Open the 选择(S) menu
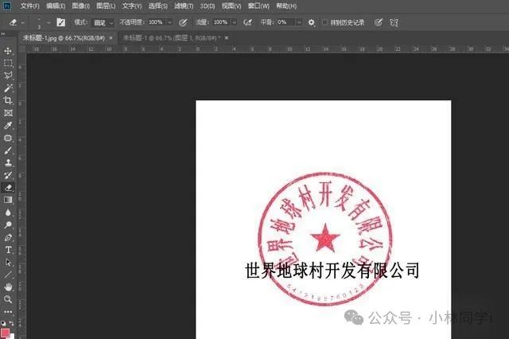The height and width of the screenshot is (339, 509). (x=157, y=6)
